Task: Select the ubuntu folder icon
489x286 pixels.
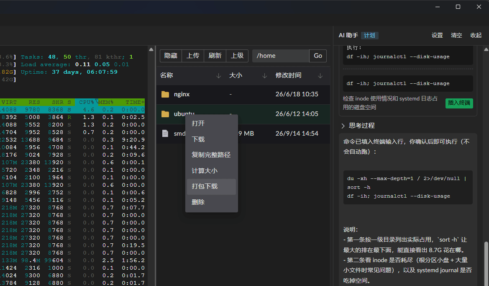Action: tap(165, 114)
